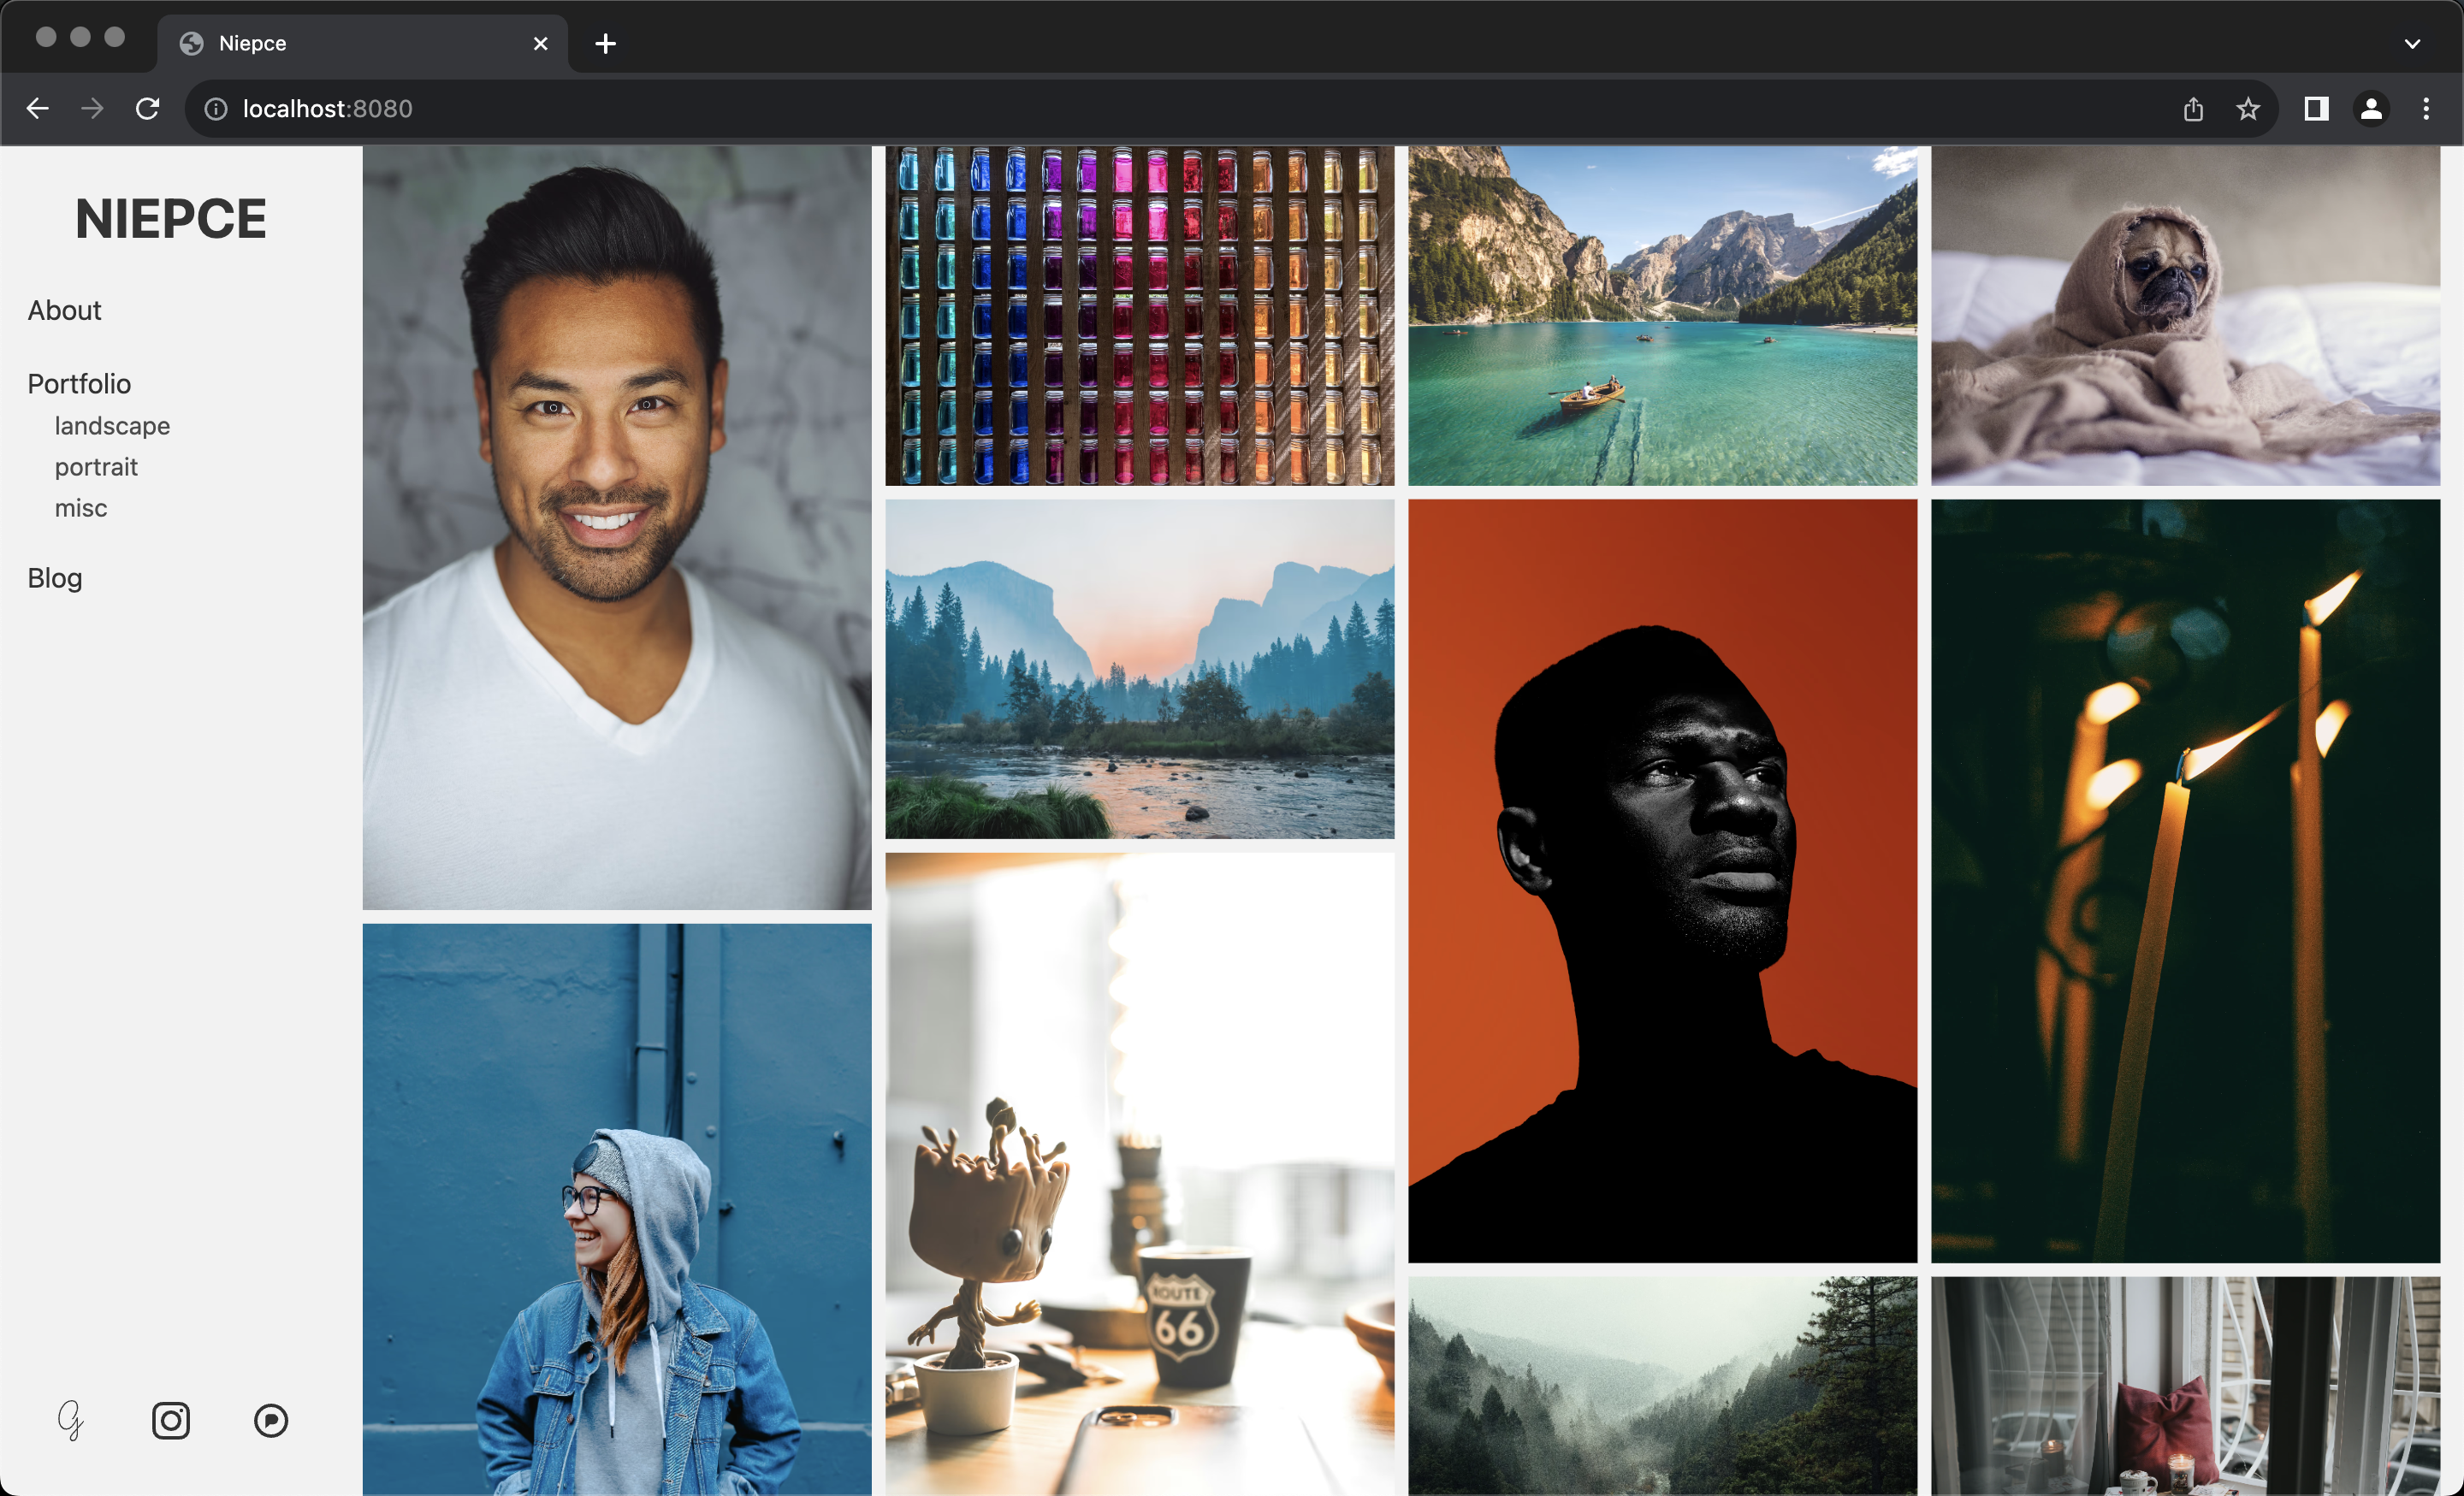View site information icon in address bar
The image size is (2464, 1496).
tap(216, 109)
